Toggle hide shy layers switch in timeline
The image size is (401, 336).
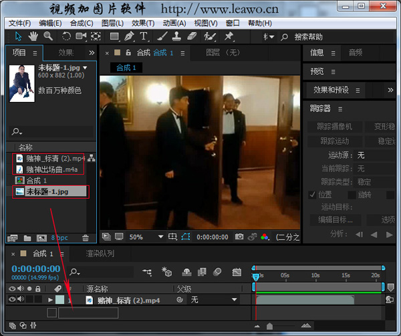pyautogui.click(x=186, y=272)
